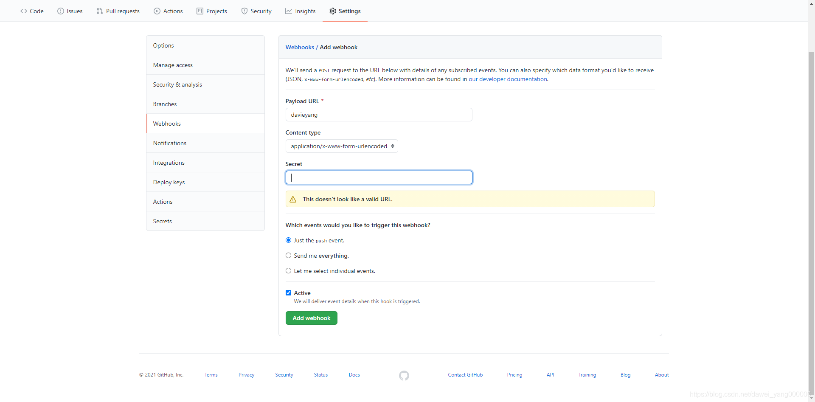Open the Blog footer link

coord(625,375)
